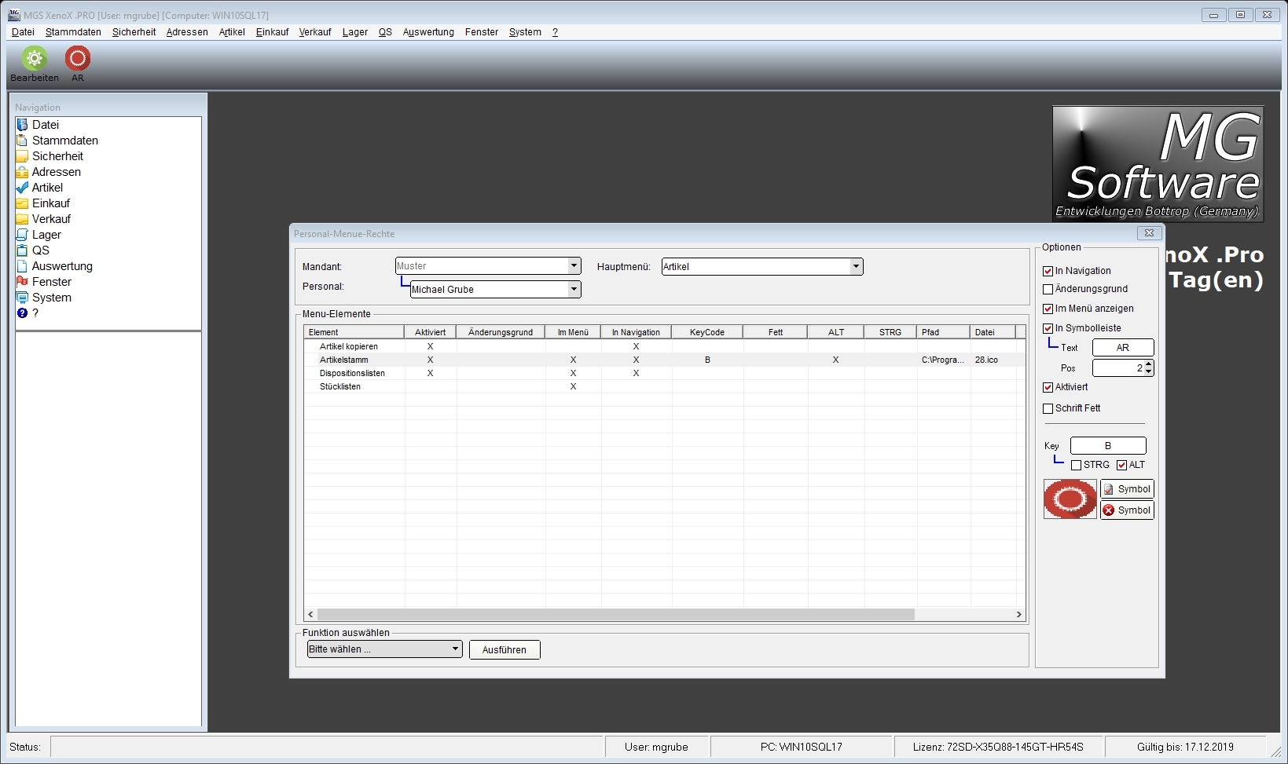Click the 28.ico Datei cell
This screenshot has height=764, width=1288.
coord(993,360)
